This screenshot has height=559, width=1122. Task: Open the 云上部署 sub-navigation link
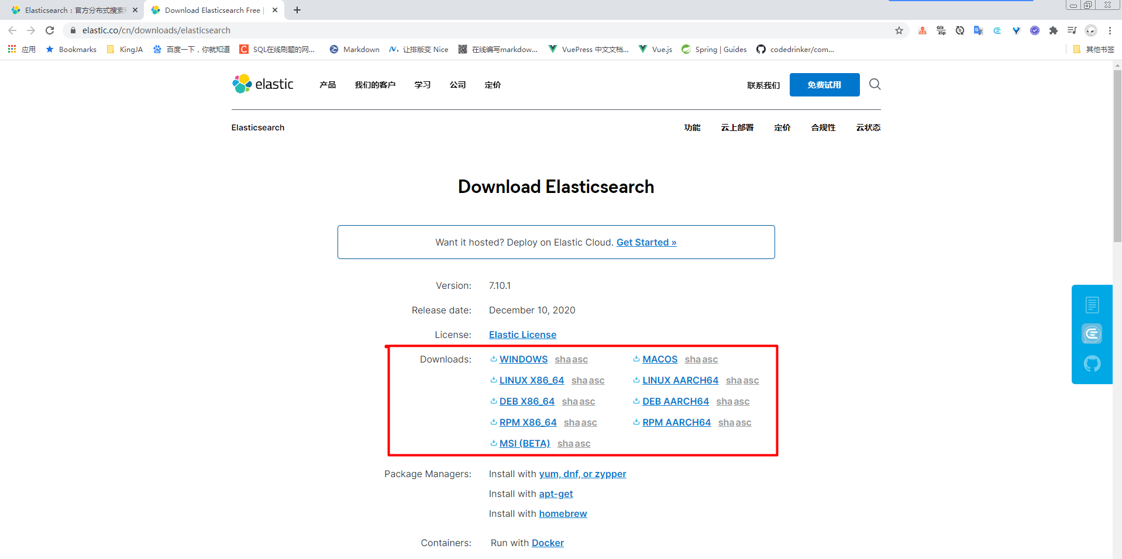pos(737,127)
